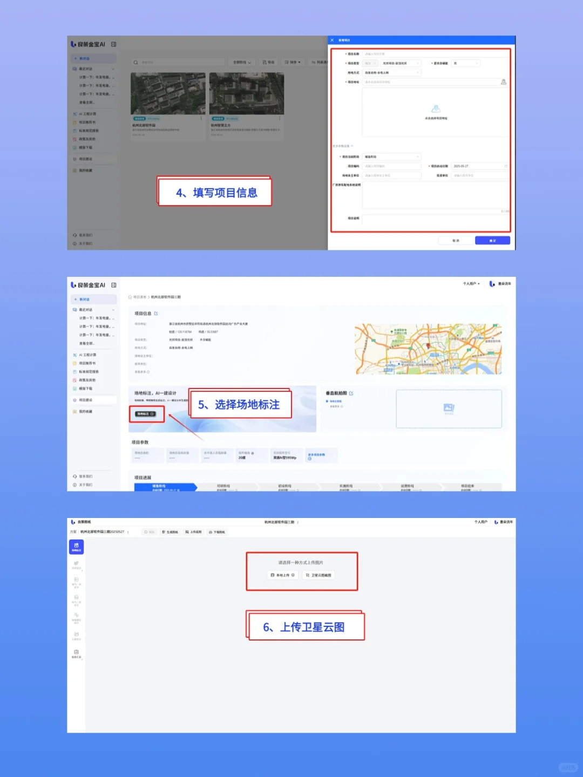This screenshot has height=777, width=583.
Task: Click the 良策金宝AI logo icon
Action: pos(74,44)
